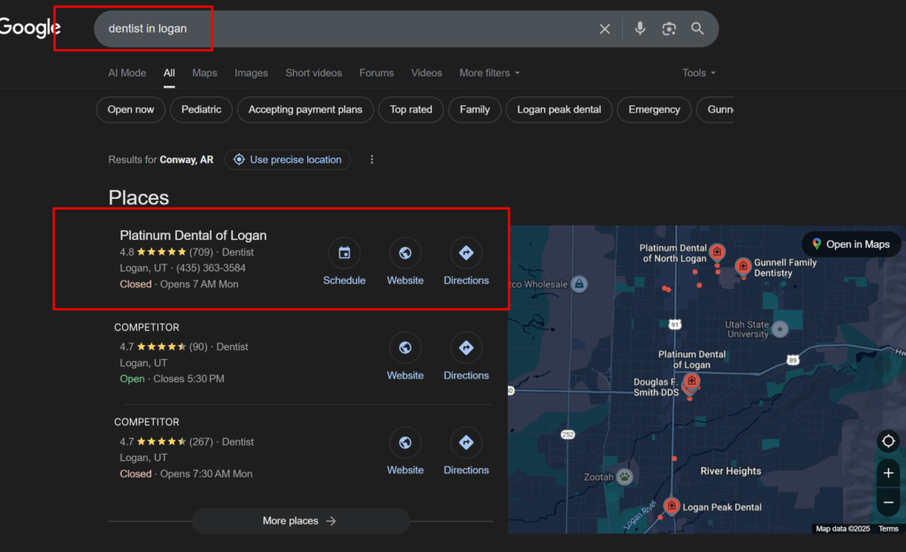Toggle Accepting payment plans filter chip
Image resolution: width=906 pixels, height=552 pixels.
click(305, 110)
